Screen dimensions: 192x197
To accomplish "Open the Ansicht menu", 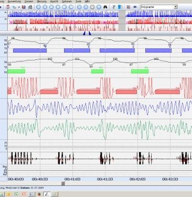I will [54, 1].
